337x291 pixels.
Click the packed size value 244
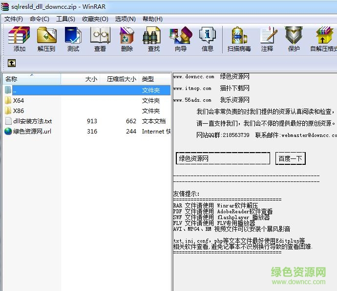[x=131, y=132]
